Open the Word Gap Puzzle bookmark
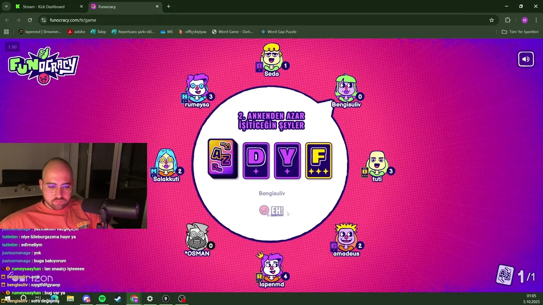Screen dimensions: 543x305 [278, 32]
